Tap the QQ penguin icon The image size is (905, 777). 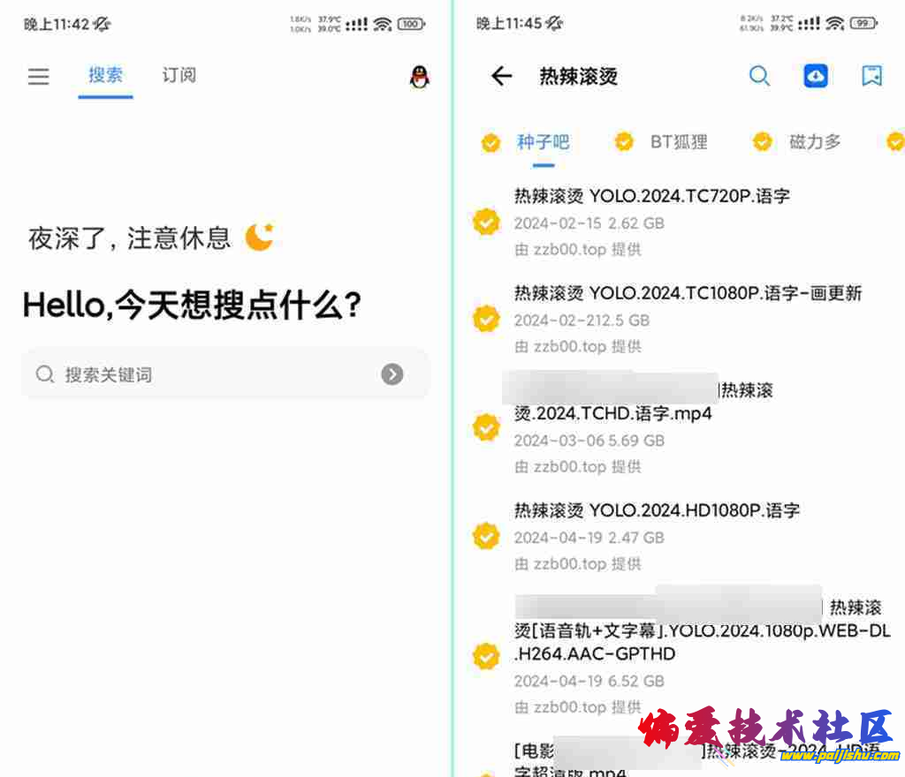[420, 77]
